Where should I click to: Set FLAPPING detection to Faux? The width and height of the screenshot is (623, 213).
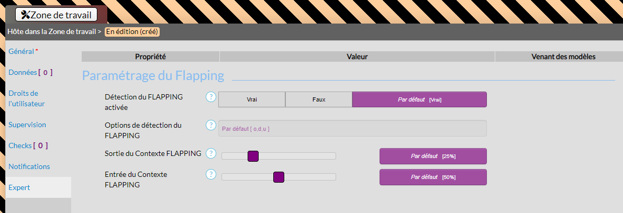319,99
